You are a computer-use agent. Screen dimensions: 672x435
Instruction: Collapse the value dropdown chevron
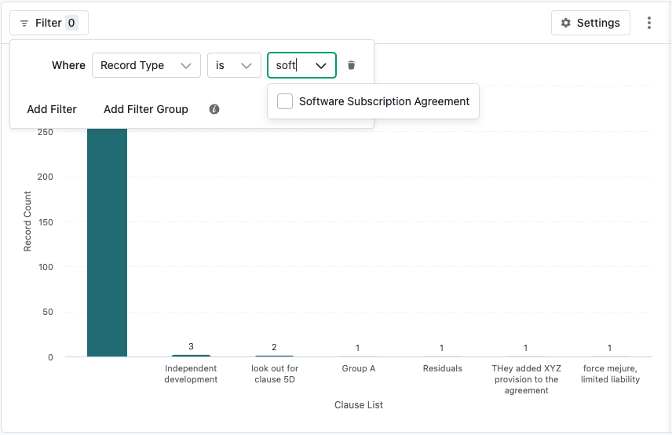321,66
